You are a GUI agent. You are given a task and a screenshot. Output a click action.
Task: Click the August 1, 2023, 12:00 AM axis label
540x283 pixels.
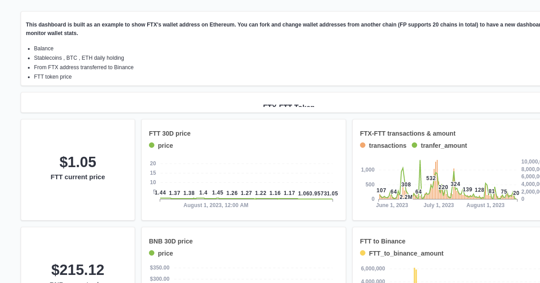click(x=216, y=205)
